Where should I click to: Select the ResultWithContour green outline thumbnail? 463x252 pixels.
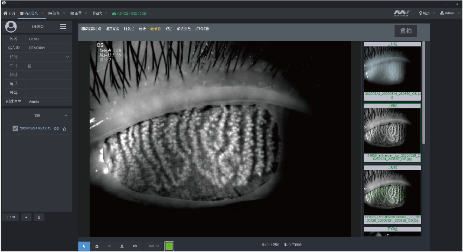tap(392, 194)
